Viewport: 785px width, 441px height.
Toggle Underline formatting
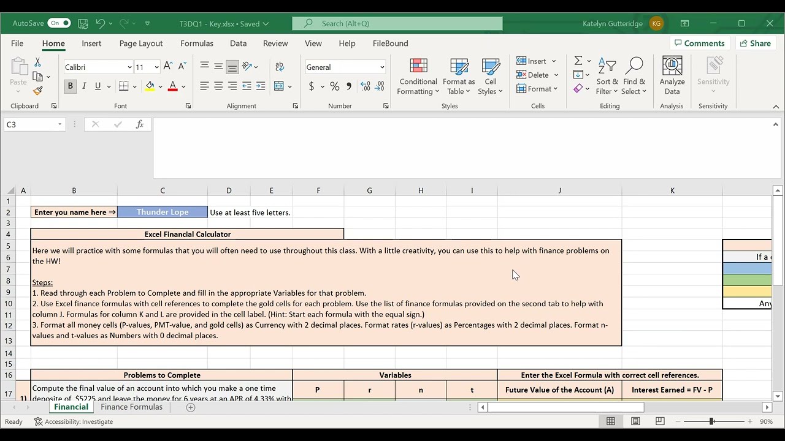(98, 86)
